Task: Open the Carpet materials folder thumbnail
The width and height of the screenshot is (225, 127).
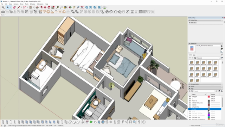Action: coord(210,63)
